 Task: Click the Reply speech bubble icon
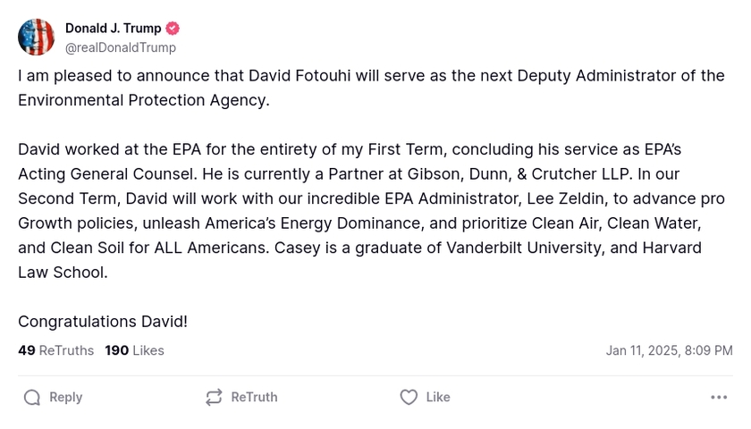click(32, 398)
